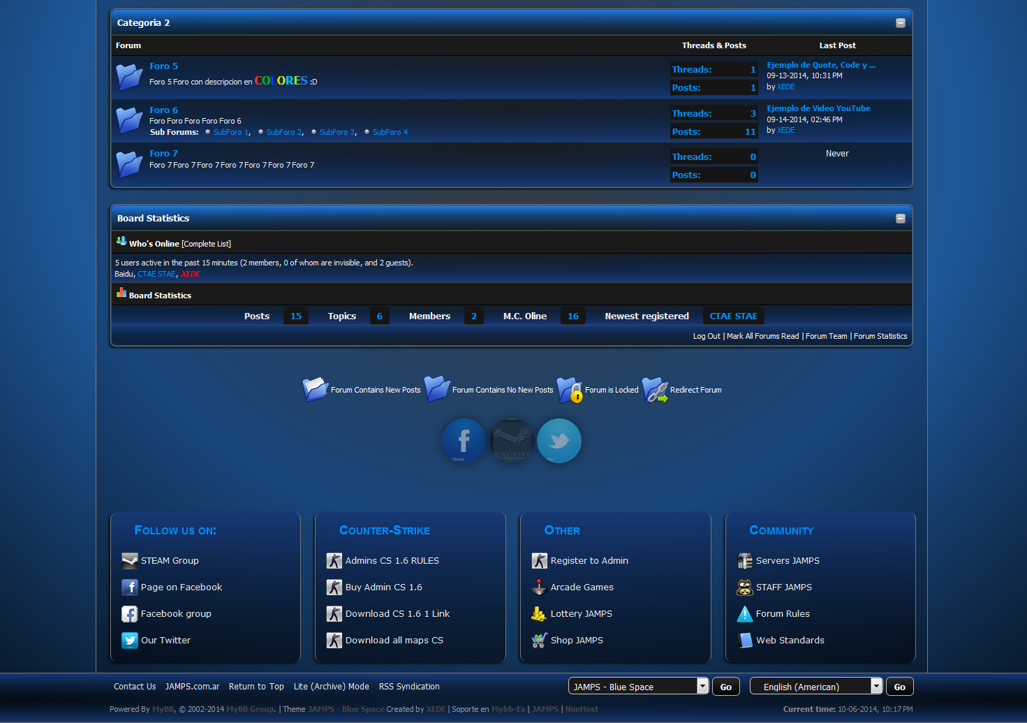
Task: Open SubForo 3 under Foro 6
Action: click(338, 132)
